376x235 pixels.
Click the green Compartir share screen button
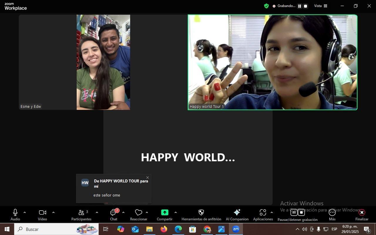164,215
